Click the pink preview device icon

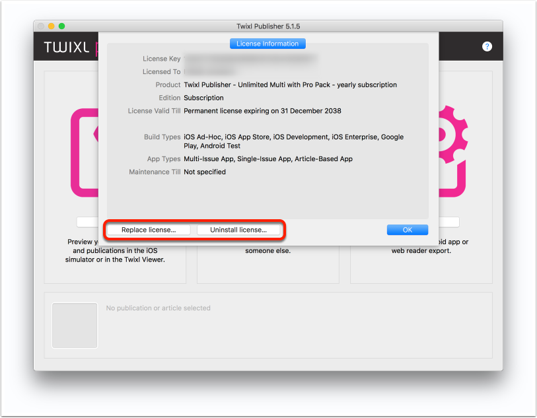tap(85, 153)
